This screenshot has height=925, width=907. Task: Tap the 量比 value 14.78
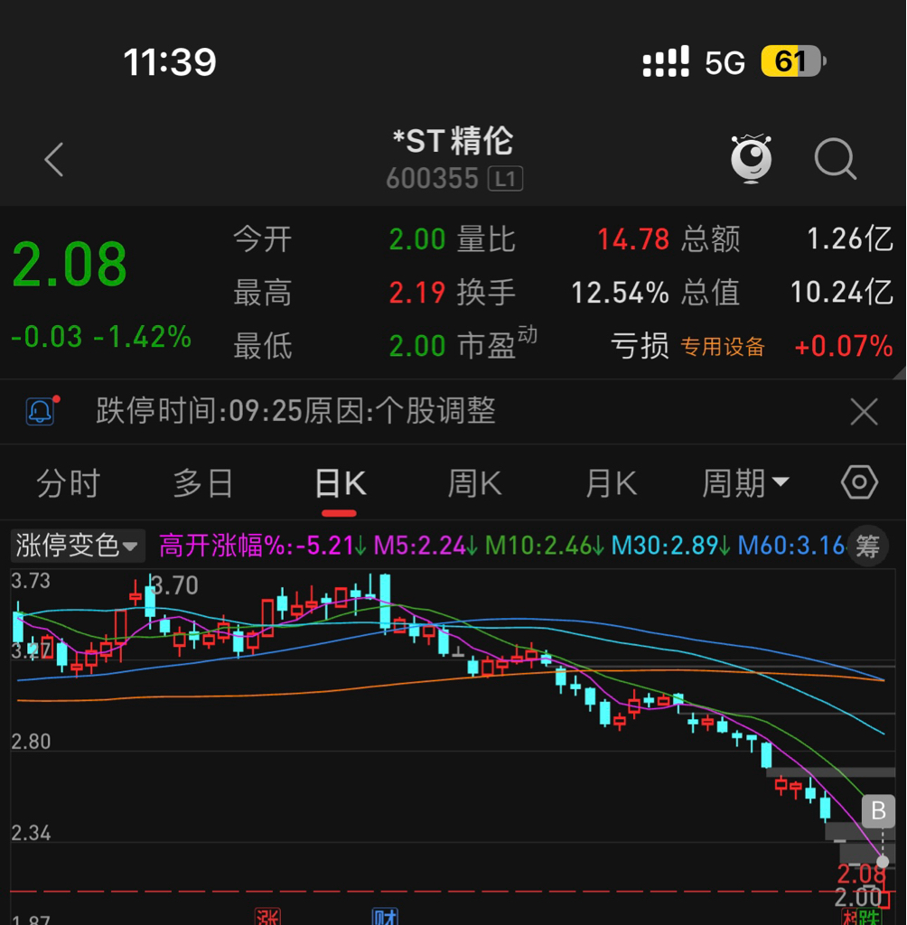pyautogui.click(x=633, y=239)
